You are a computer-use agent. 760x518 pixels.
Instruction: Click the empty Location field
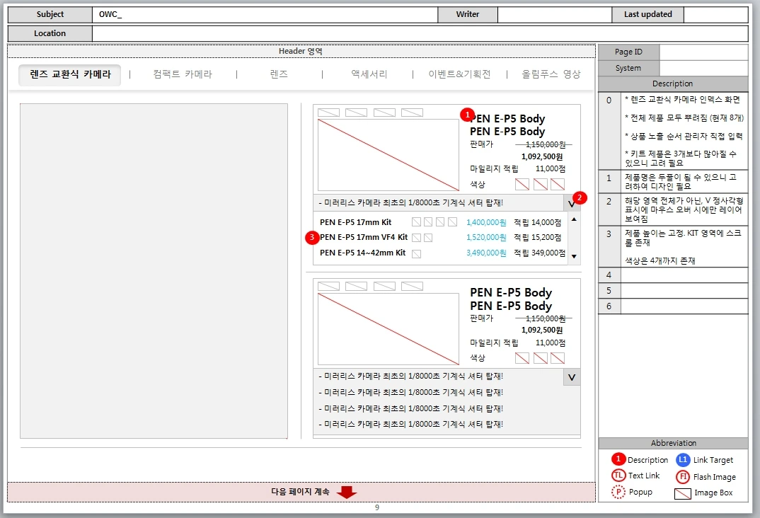point(420,33)
